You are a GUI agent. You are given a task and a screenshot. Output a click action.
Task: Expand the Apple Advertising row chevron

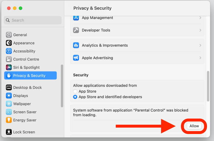point(200,58)
